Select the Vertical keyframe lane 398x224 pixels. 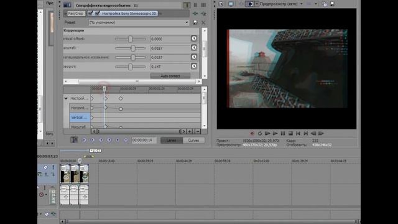click(x=80, y=118)
